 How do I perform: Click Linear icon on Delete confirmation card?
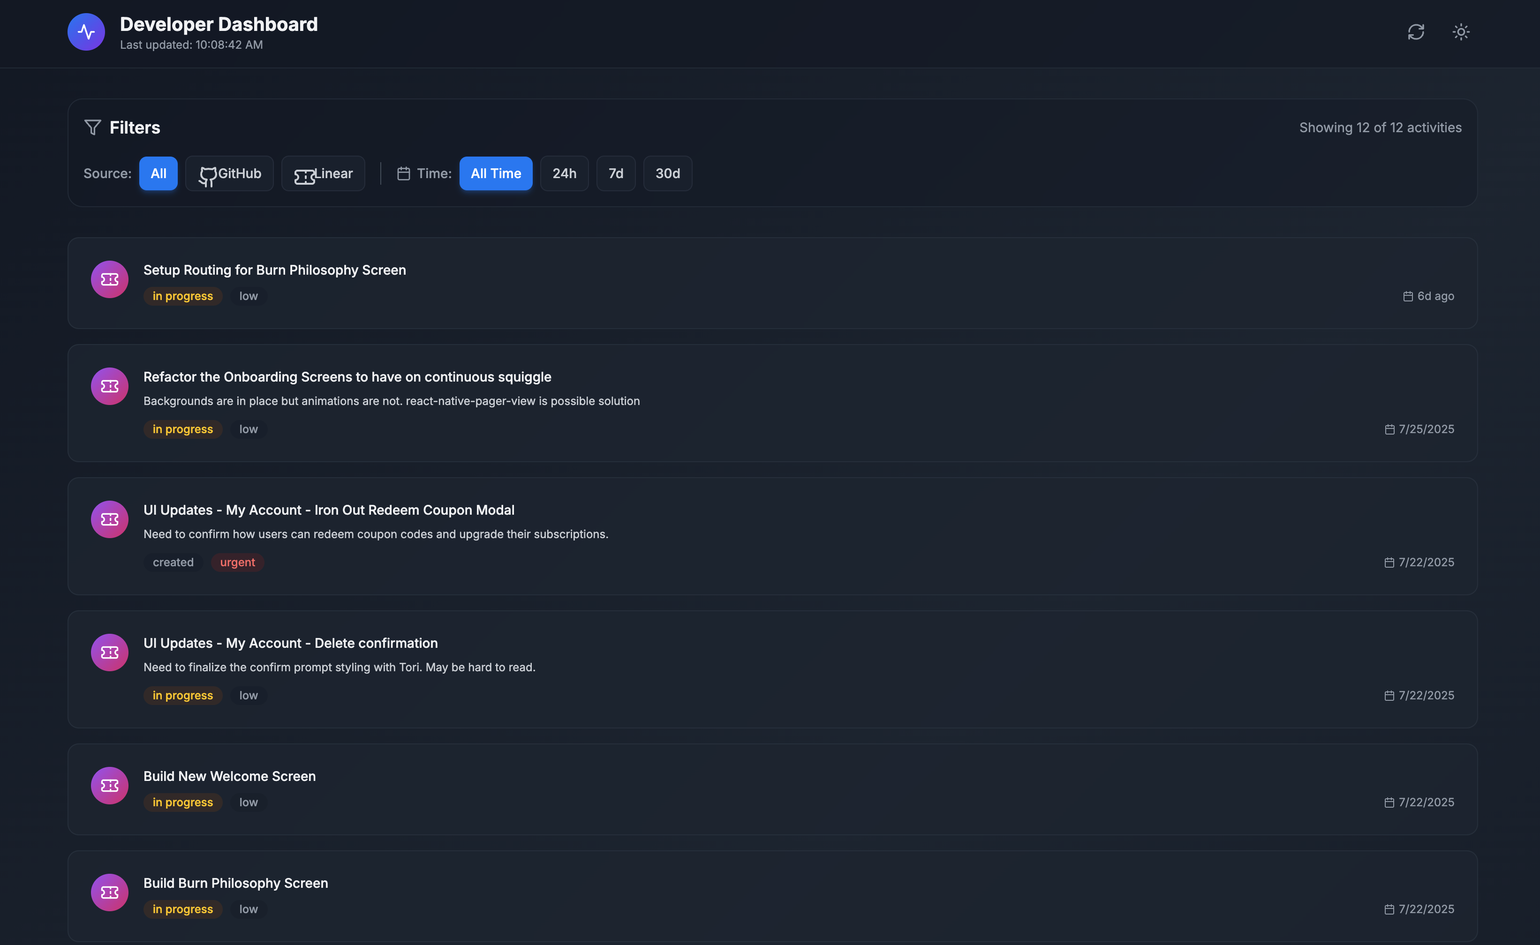point(109,652)
